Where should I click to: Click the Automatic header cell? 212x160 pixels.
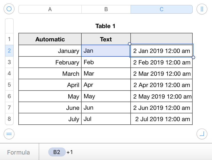click(50, 39)
